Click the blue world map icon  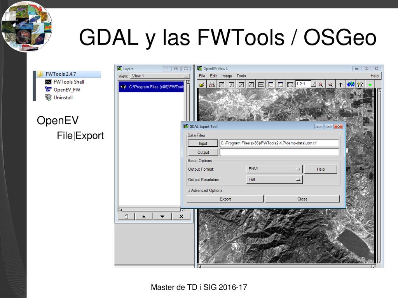pyautogui.click(x=351, y=84)
